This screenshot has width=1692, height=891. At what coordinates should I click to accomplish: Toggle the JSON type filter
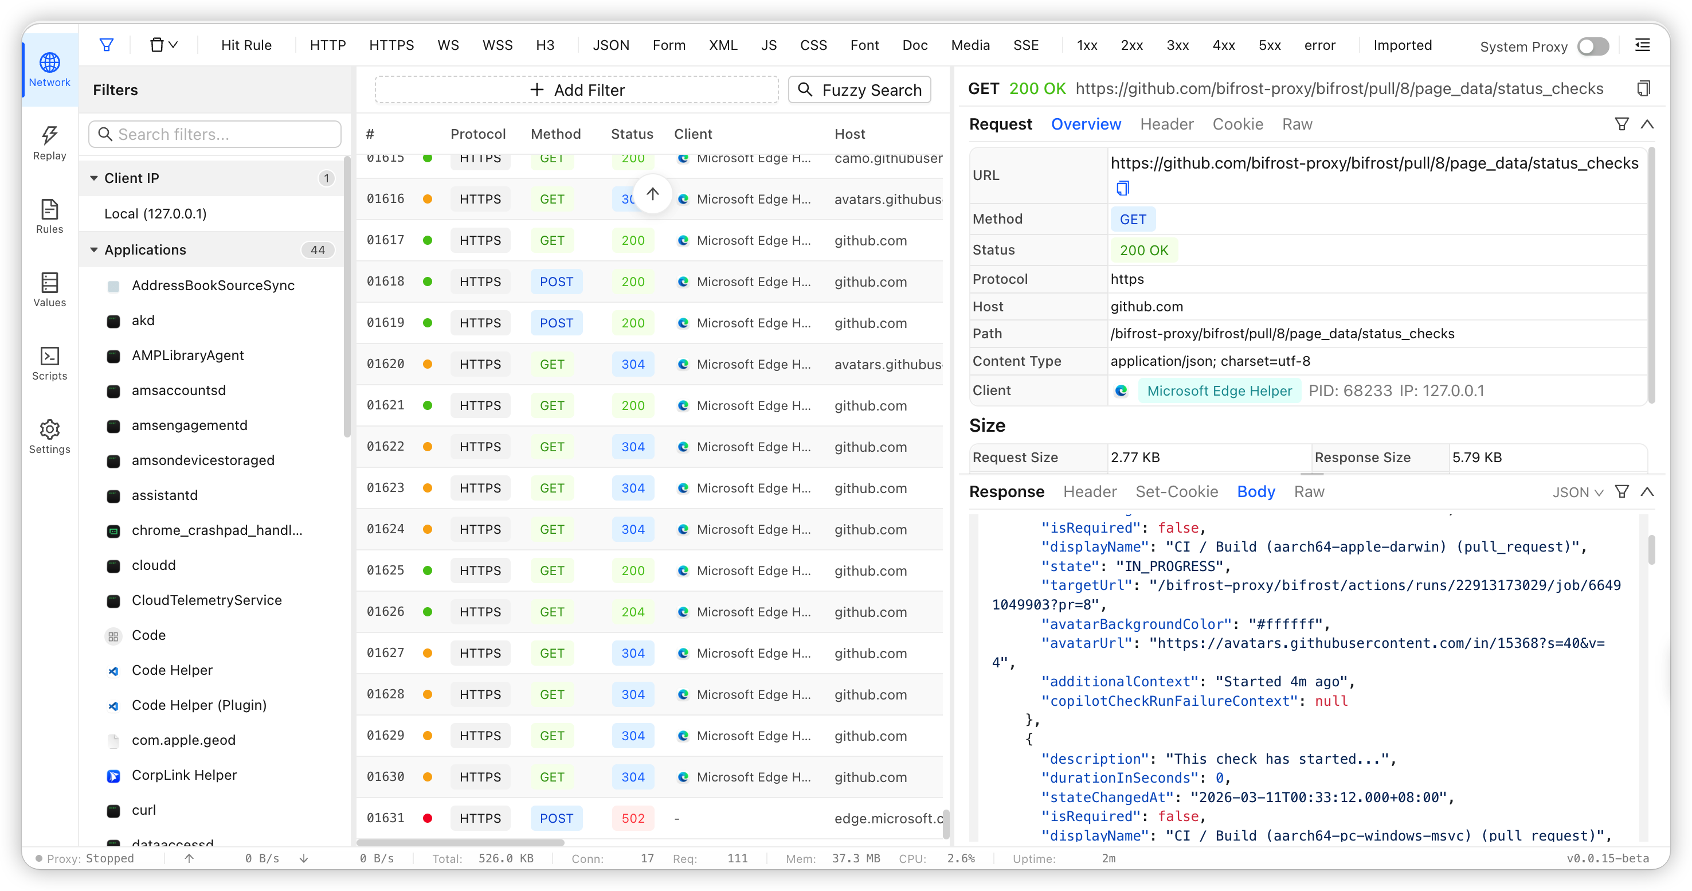(610, 45)
